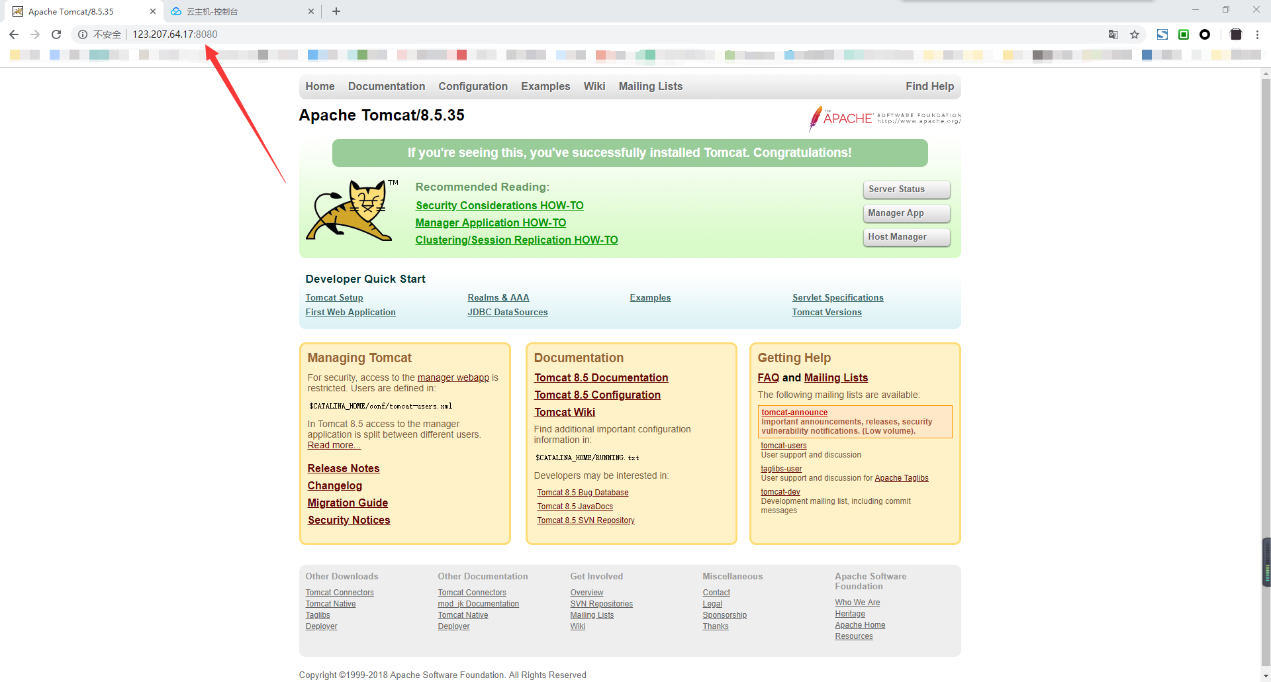Click the Server Status button

pyautogui.click(x=906, y=189)
